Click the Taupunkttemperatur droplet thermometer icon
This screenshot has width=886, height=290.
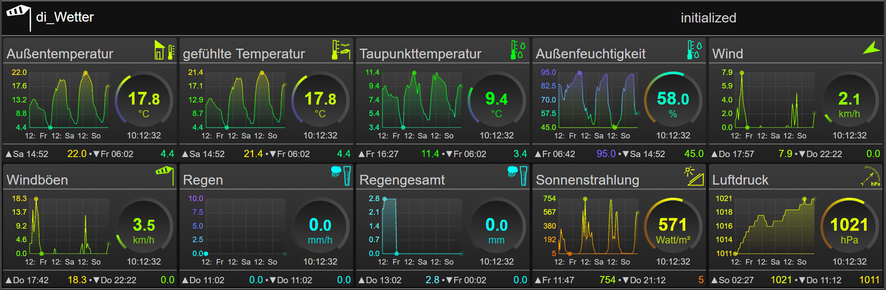tap(518, 50)
